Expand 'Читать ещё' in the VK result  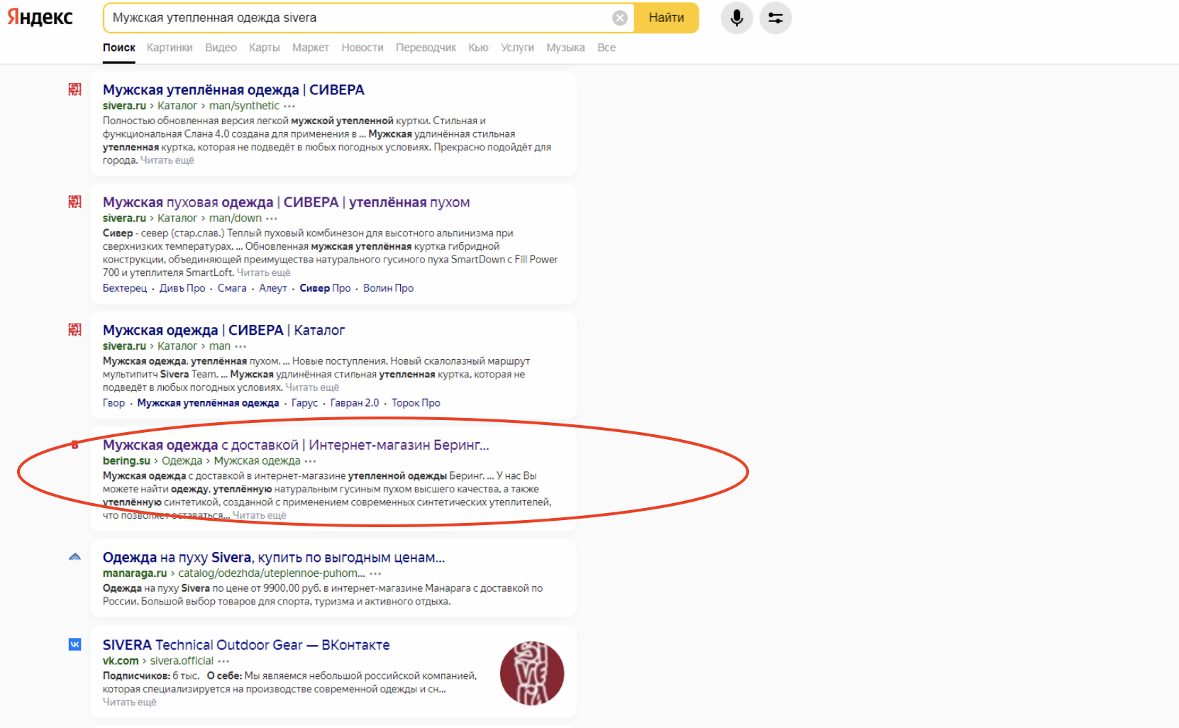129,702
